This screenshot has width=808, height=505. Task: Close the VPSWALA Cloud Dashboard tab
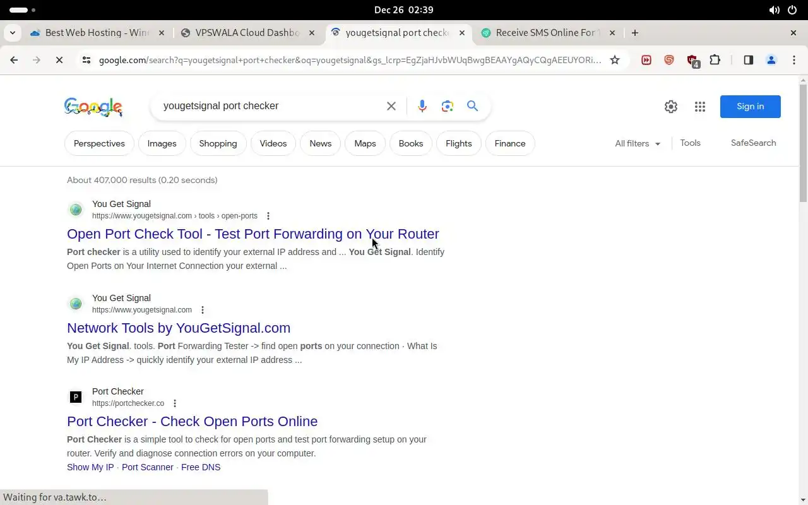click(x=311, y=33)
